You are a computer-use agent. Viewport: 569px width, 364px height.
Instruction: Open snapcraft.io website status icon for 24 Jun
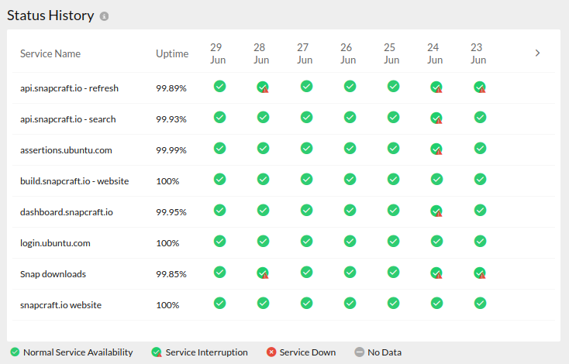[436, 303]
